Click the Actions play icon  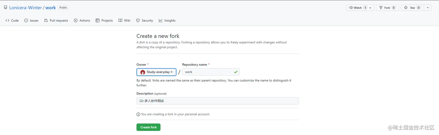(75, 21)
